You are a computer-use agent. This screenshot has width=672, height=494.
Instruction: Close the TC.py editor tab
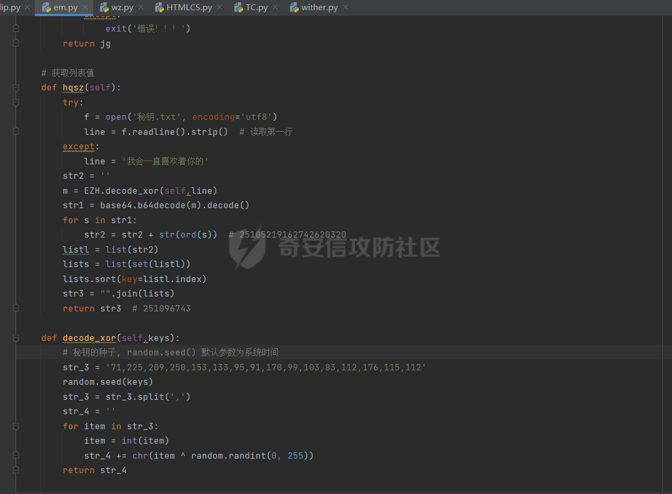pyautogui.click(x=275, y=7)
